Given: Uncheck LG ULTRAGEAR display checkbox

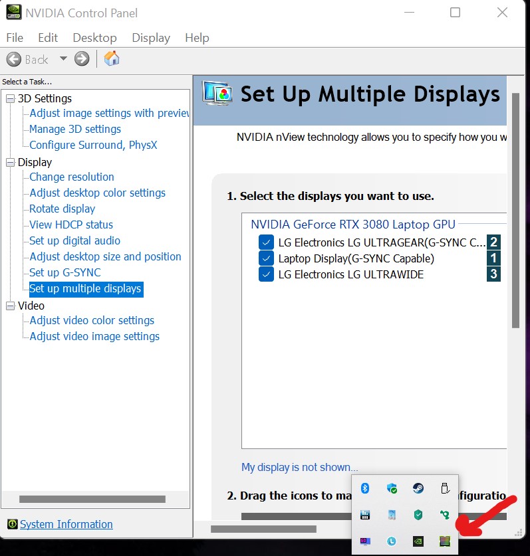Looking at the screenshot, I should click(266, 242).
